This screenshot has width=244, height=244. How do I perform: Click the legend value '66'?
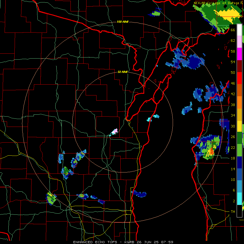pos(233,30)
